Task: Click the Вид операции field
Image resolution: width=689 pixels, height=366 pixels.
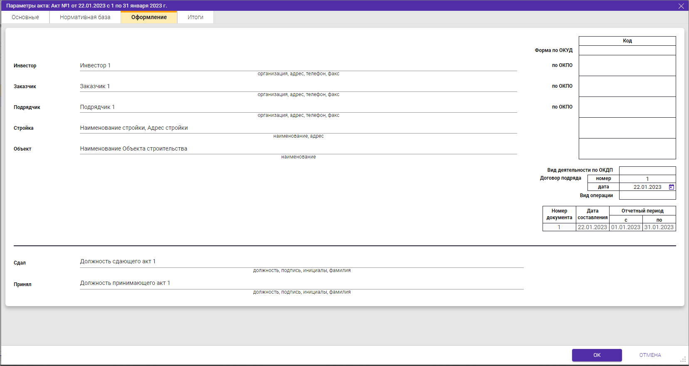Action: pyautogui.click(x=647, y=195)
